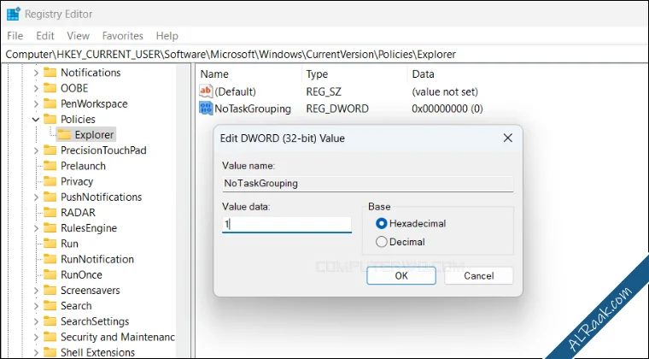649x359 pixels.
Task: Open the View menu
Action: 79,36
